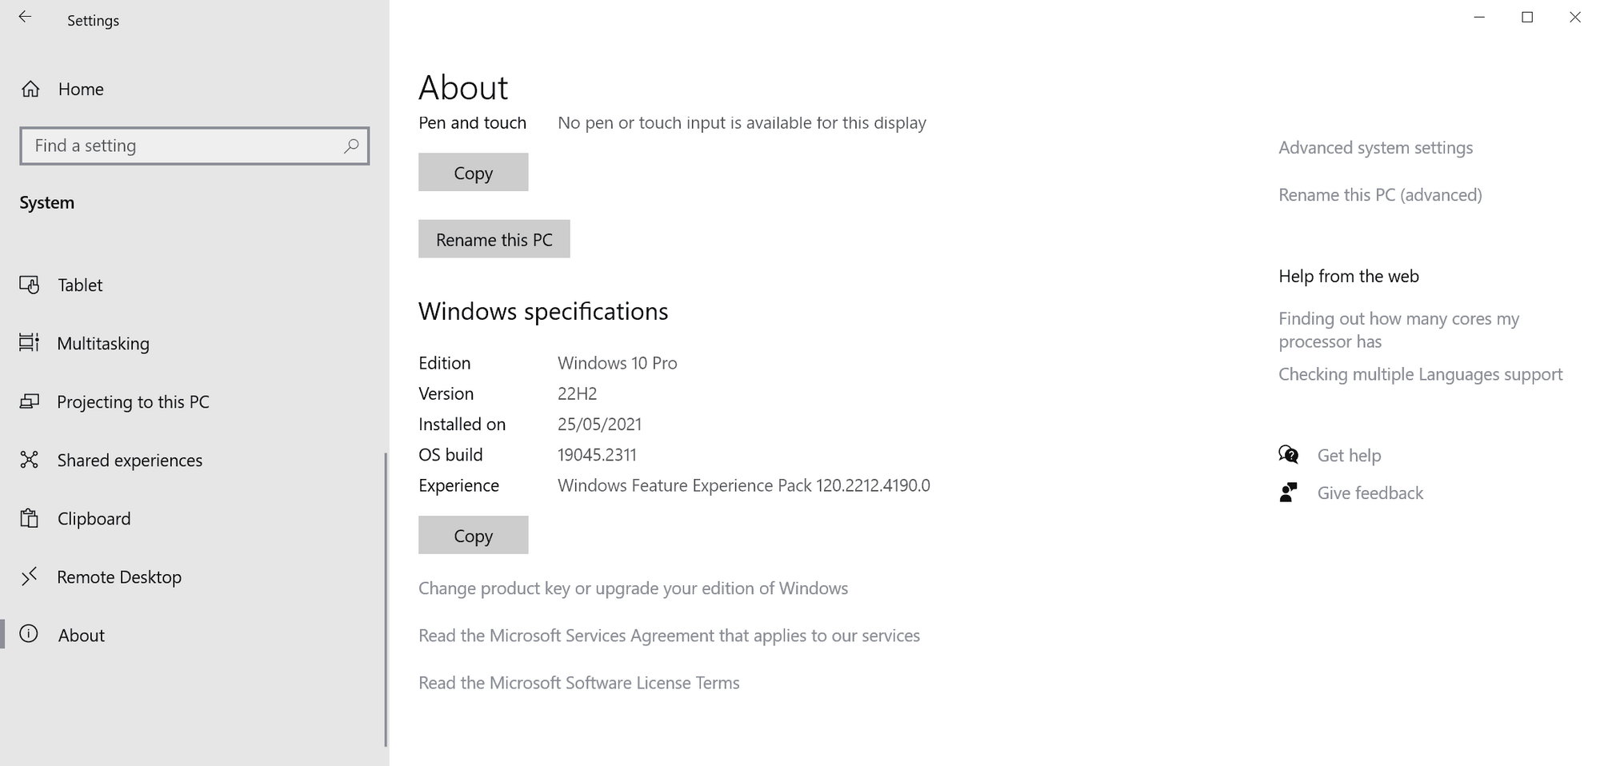Open 'Finding out how many cores' help link
The height and width of the screenshot is (766, 1600).
[1398, 330]
